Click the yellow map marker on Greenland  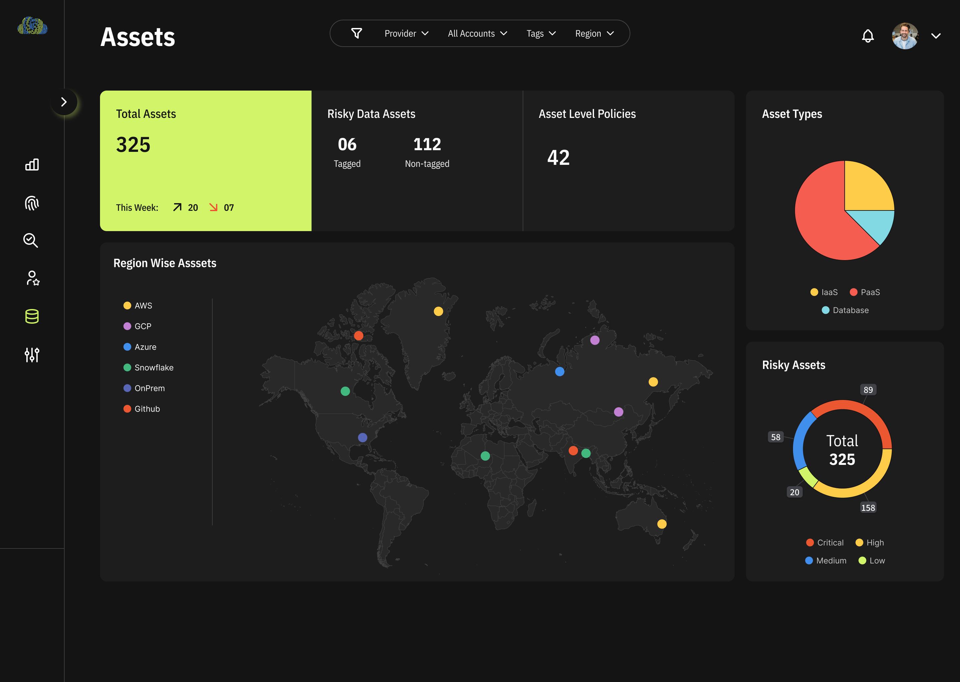point(438,311)
